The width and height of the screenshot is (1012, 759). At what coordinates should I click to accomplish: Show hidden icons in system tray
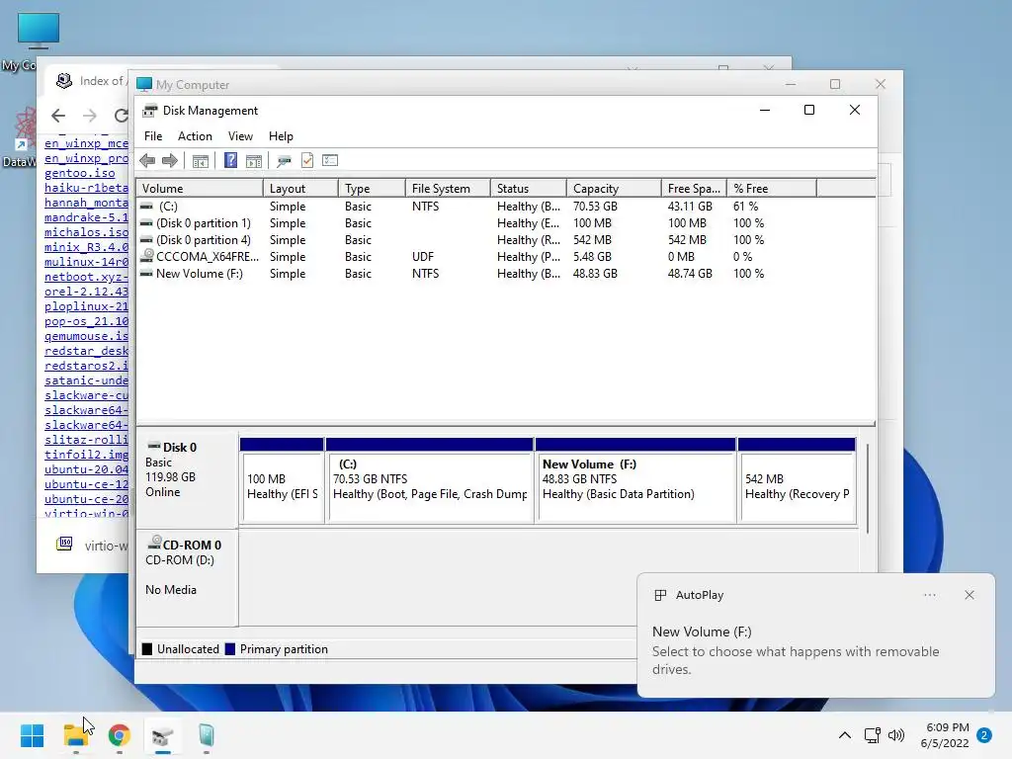coord(844,735)
